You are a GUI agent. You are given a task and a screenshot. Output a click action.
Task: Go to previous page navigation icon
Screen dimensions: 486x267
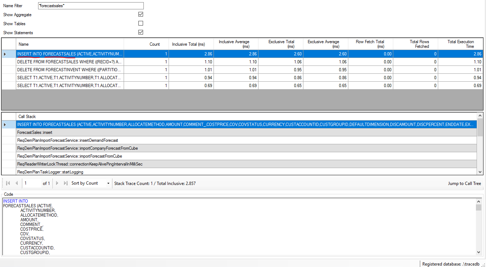[16, 184]
